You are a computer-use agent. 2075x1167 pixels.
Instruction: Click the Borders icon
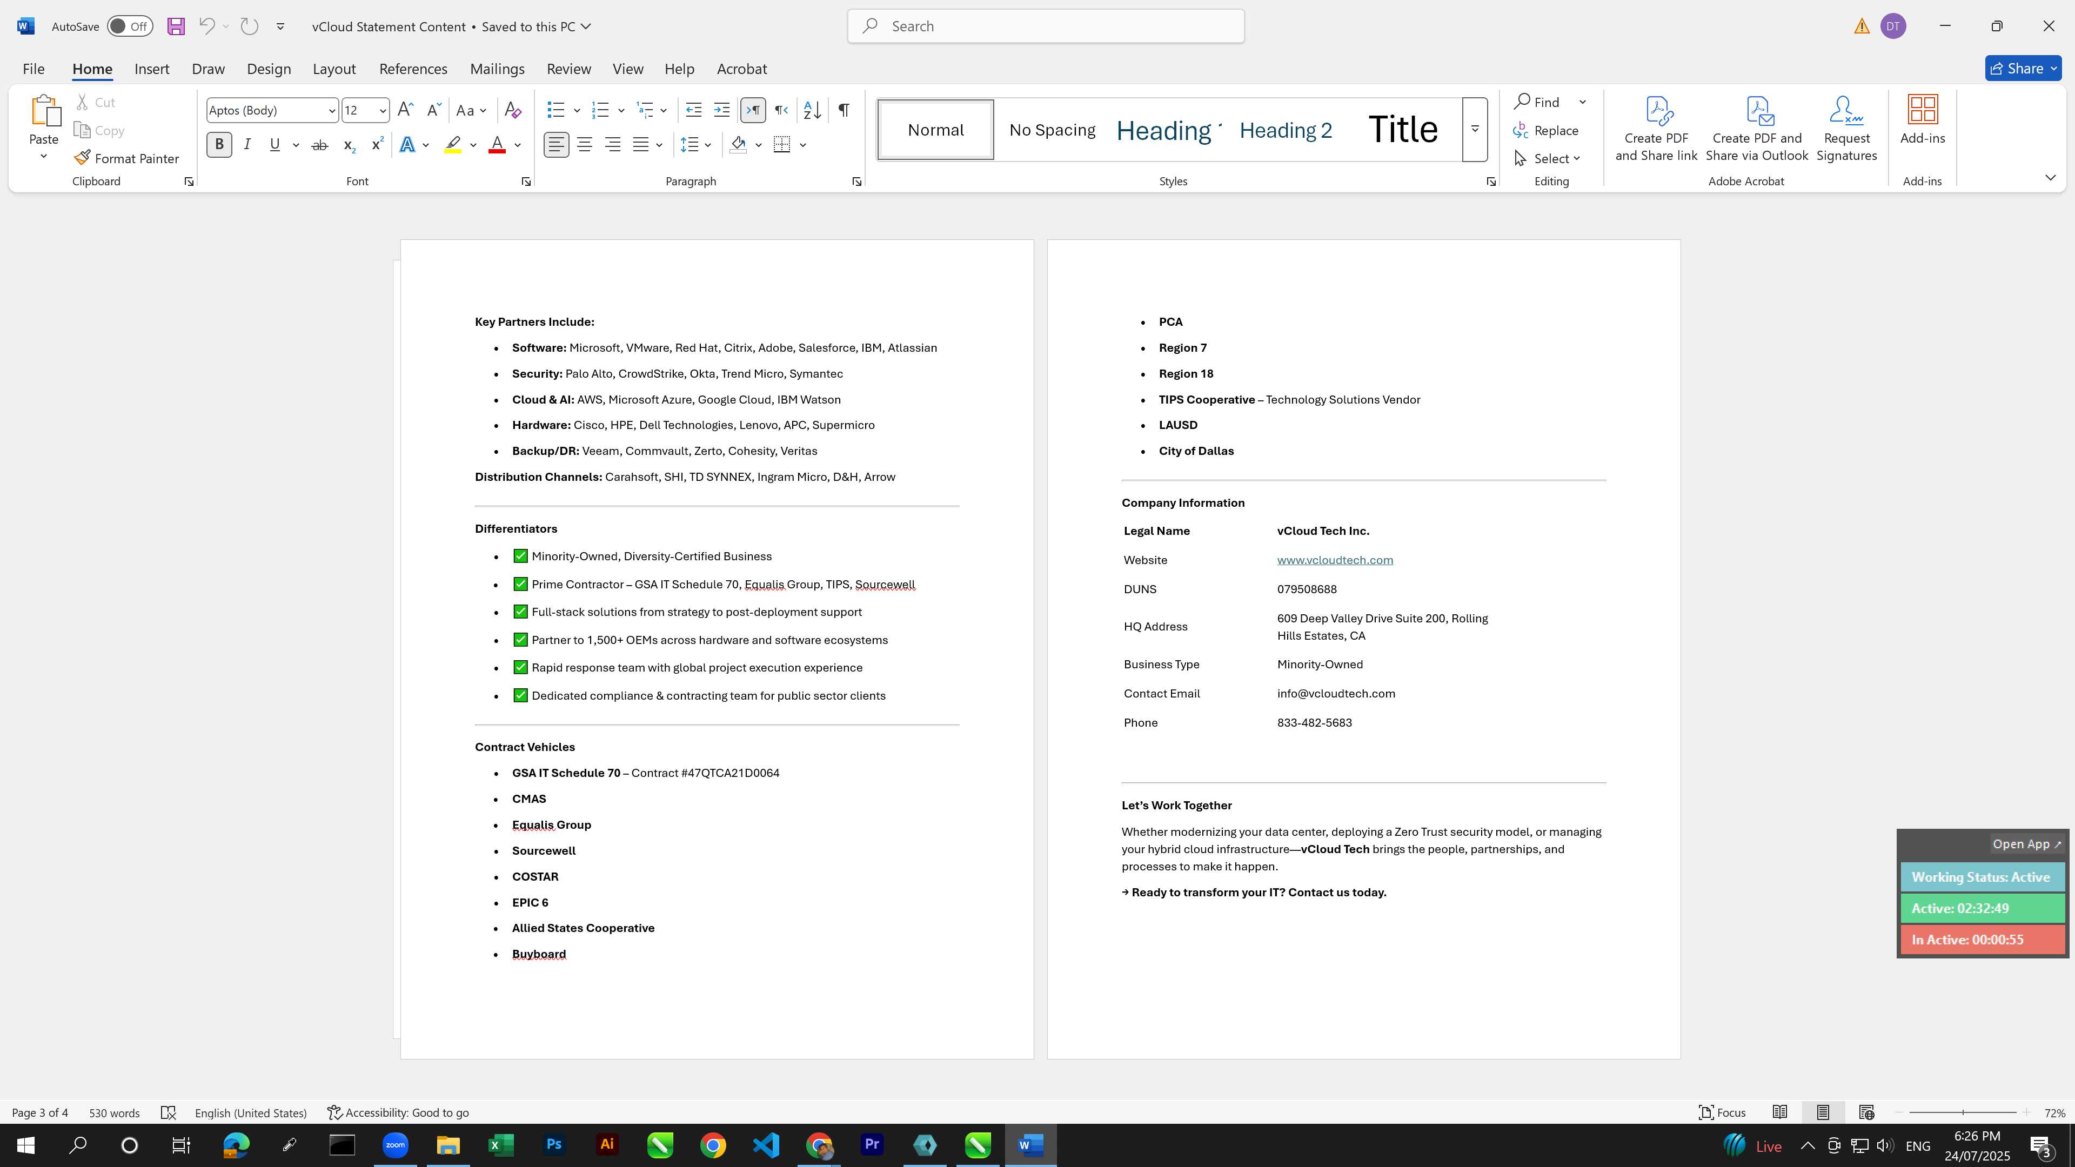click(x=781, y=145)
